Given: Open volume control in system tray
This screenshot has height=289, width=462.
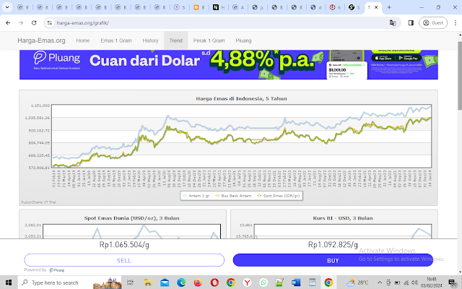Looking at the screenshot, I should click(x=414, y=282).
